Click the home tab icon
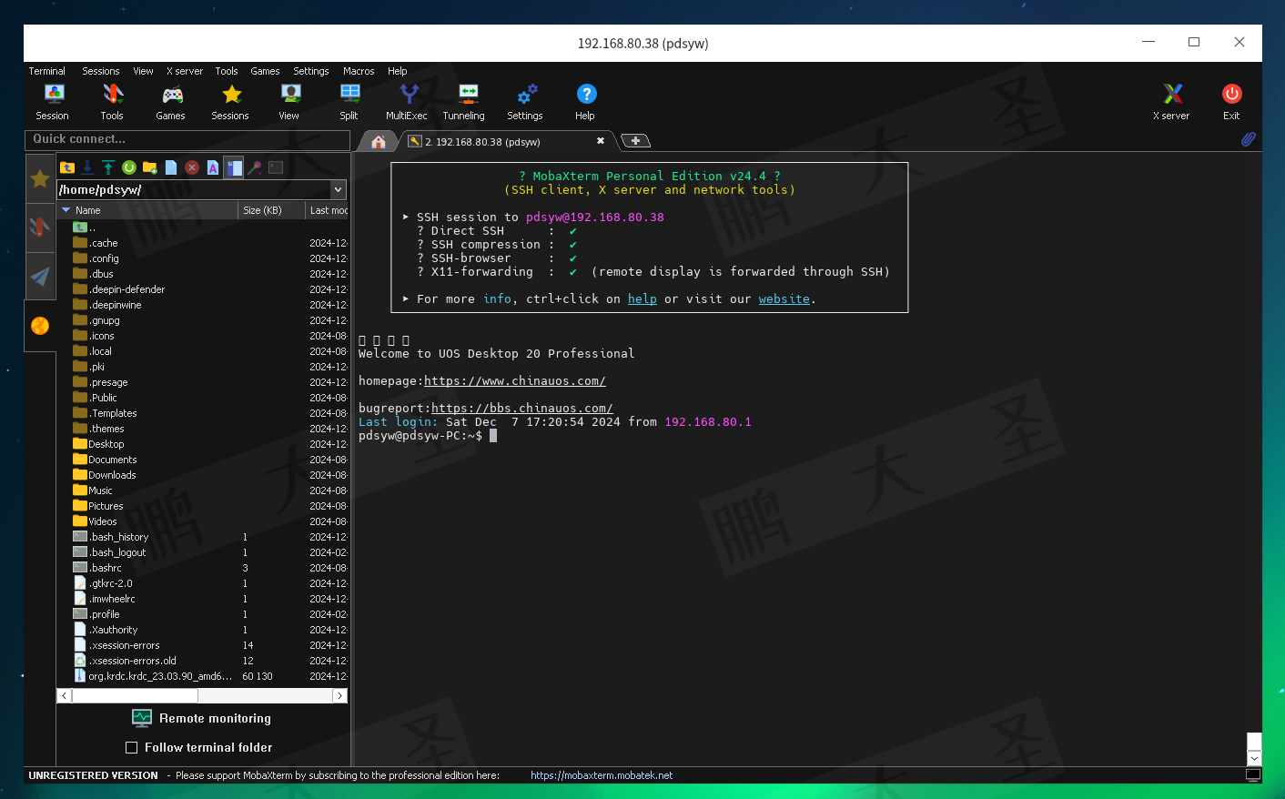The image size is (1285, 799). [379, 141]
